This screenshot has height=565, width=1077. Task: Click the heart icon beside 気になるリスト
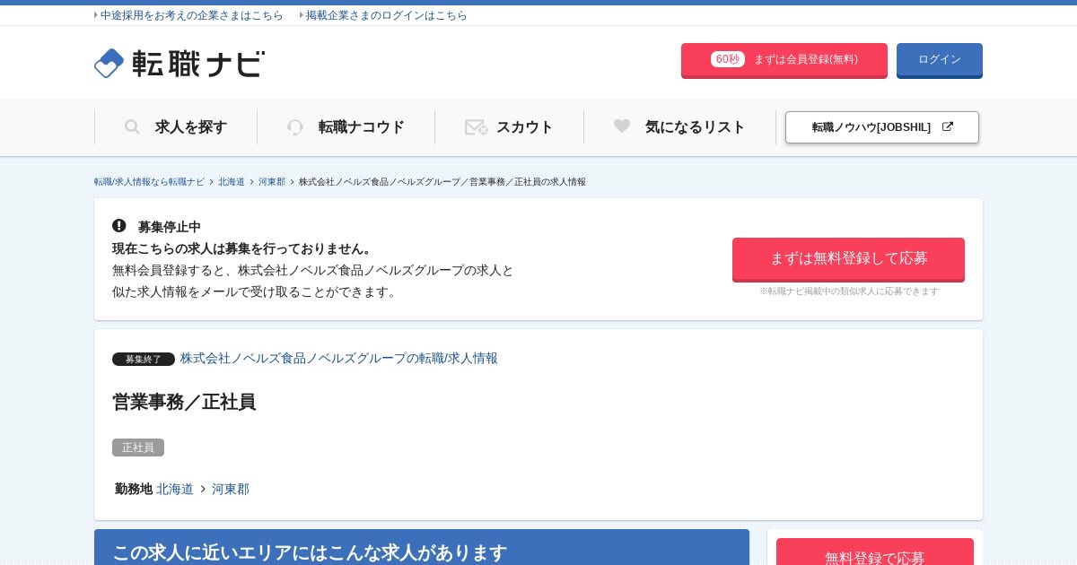[x=622, y=126]
